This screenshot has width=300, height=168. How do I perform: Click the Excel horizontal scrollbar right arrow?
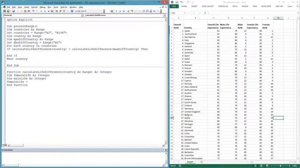(295, 162)
